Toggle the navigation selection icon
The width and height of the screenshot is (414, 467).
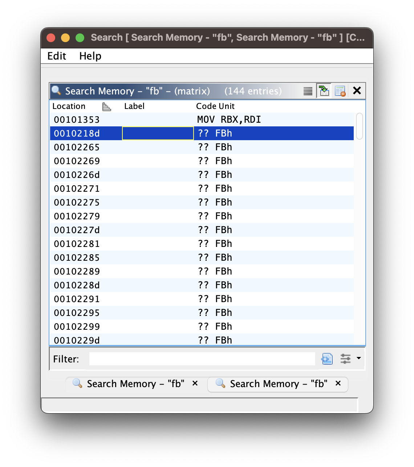[x=324, y=91]
